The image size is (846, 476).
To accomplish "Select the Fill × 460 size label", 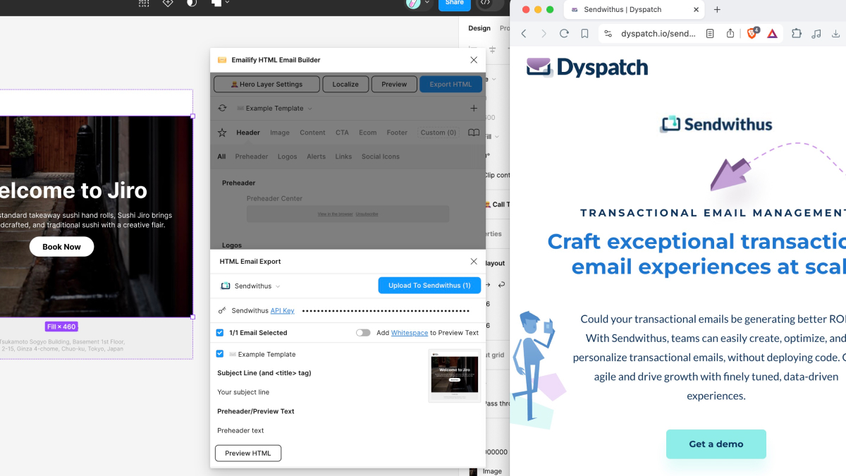I will pos(61,327).
